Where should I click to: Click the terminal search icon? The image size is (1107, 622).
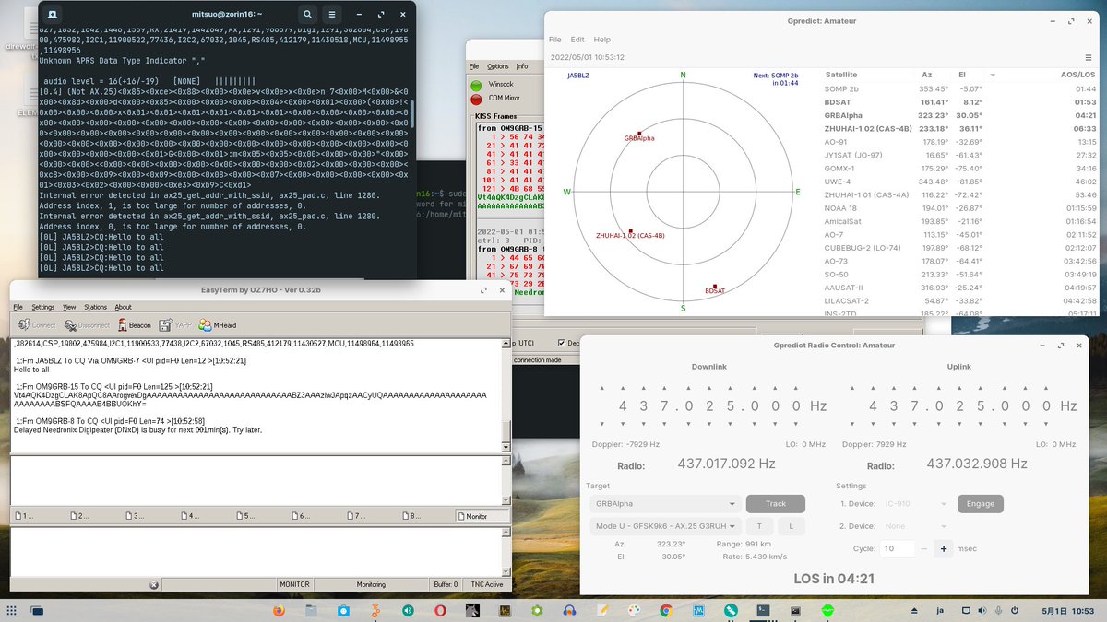coord(307,15)
